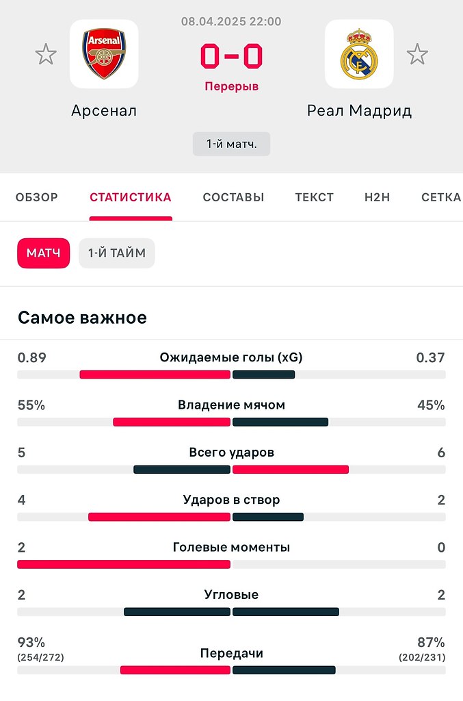Switch to the ОБЗОР tab
Screen dimensions: 463x701
pyautogui.click(x=37, y=198)
